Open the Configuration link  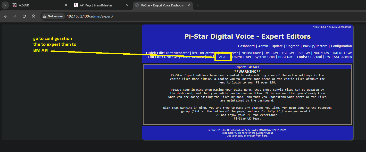point(341,46)
